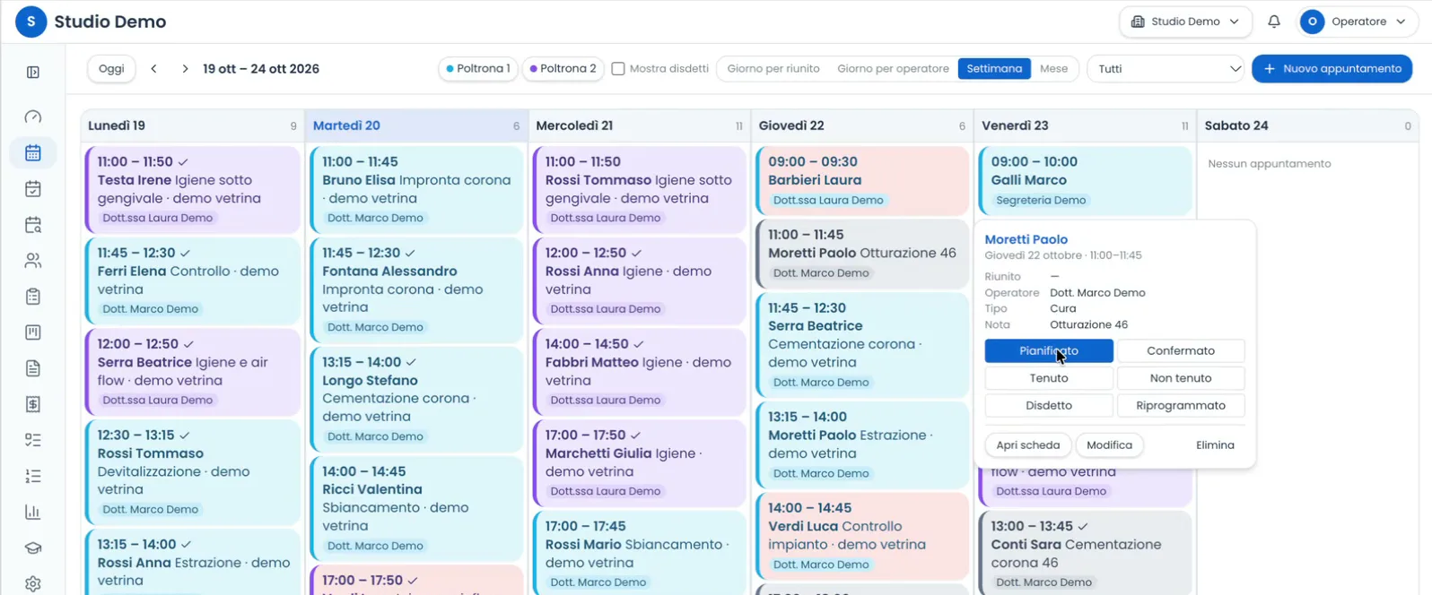Open Barbieri Laura 09:00 appointment

(861, 181)
